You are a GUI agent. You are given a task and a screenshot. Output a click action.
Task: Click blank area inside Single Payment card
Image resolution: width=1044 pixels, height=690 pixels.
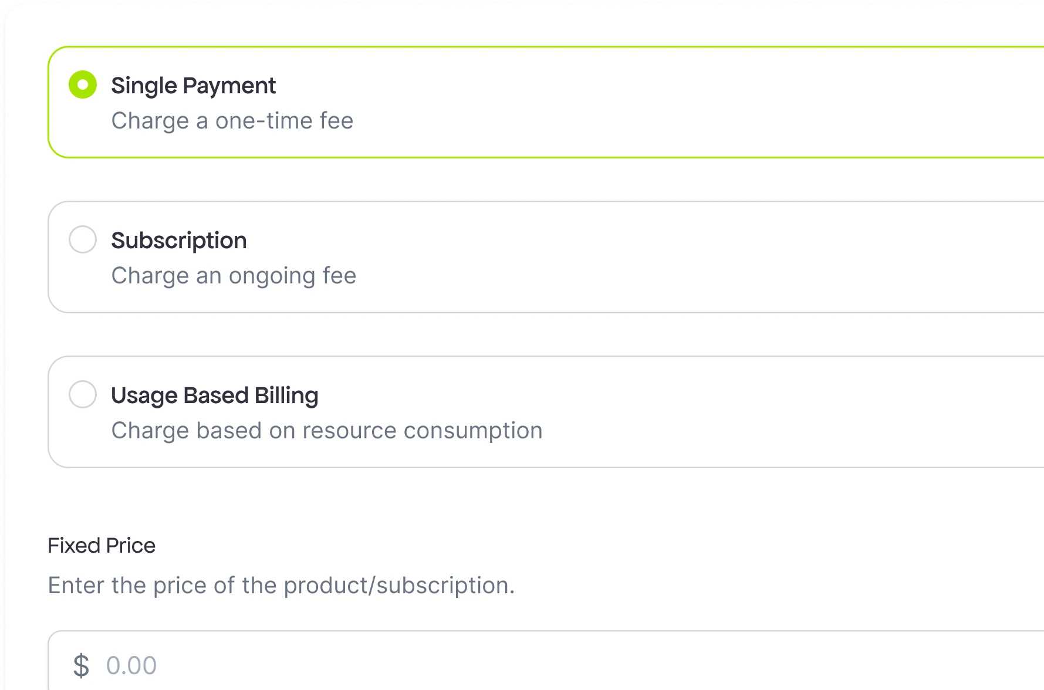(x=704, y=103)
